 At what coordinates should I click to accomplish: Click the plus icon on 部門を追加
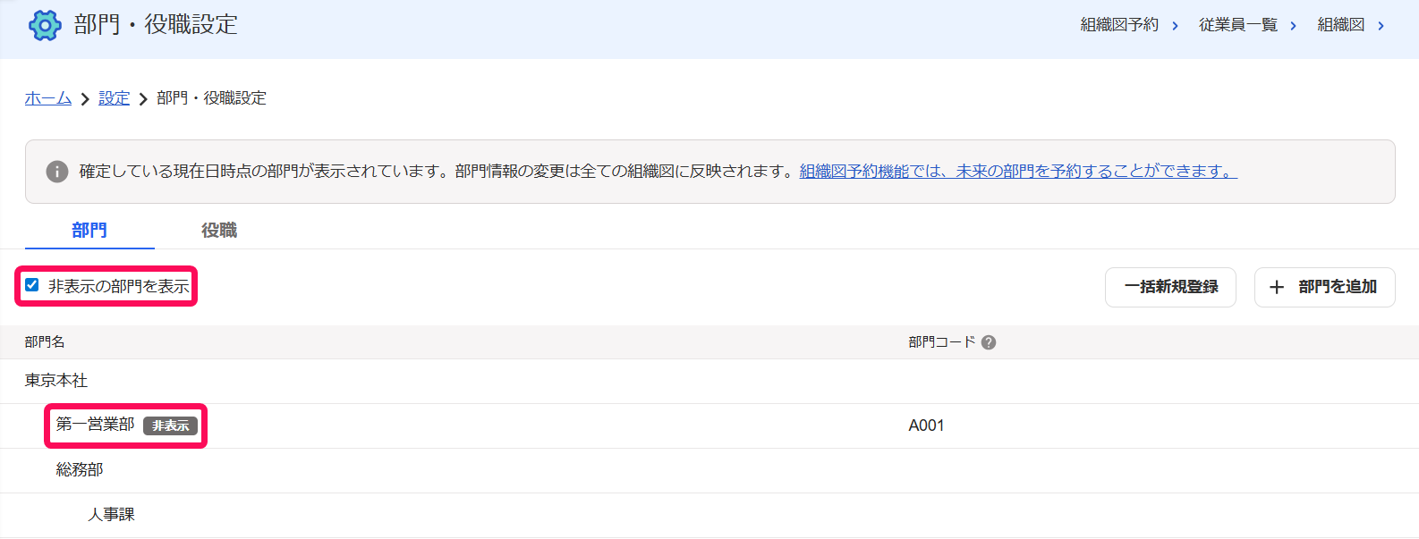[x=1277, y=287]
